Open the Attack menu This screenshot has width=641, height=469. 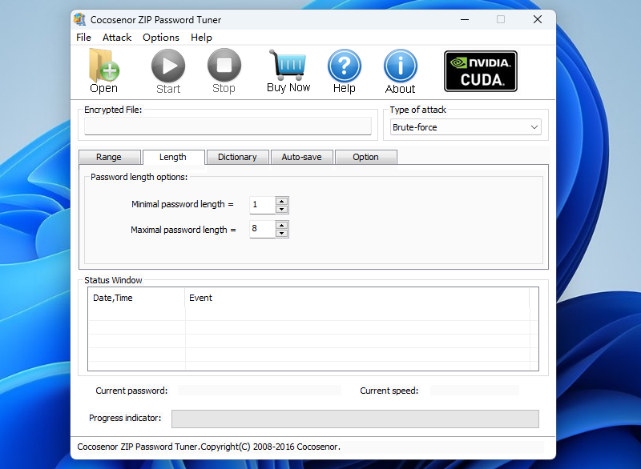coord(117,38)
